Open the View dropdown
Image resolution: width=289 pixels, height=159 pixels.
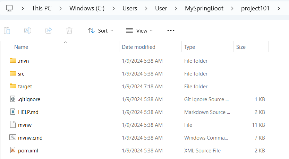coord(139,31)
